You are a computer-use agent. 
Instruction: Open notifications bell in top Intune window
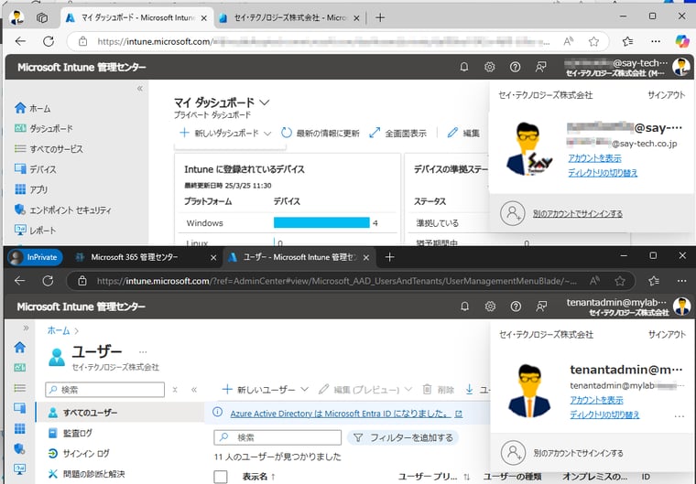tap(464, 67)
